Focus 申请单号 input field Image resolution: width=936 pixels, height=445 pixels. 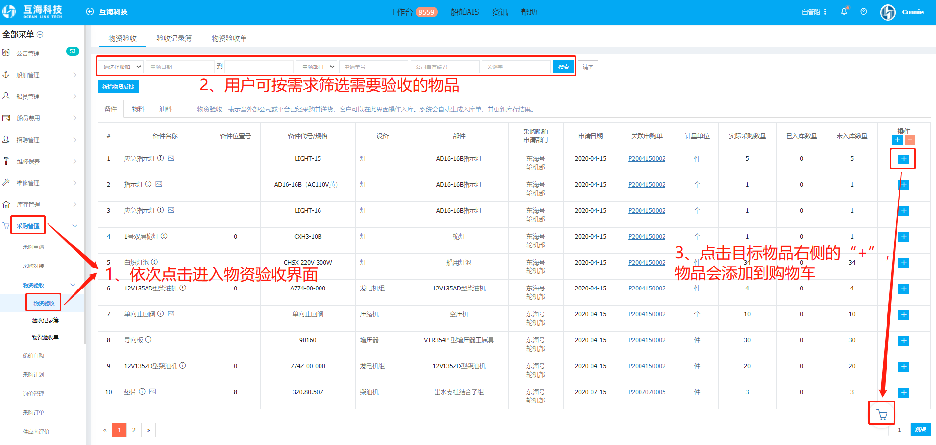tap(374, 67)
